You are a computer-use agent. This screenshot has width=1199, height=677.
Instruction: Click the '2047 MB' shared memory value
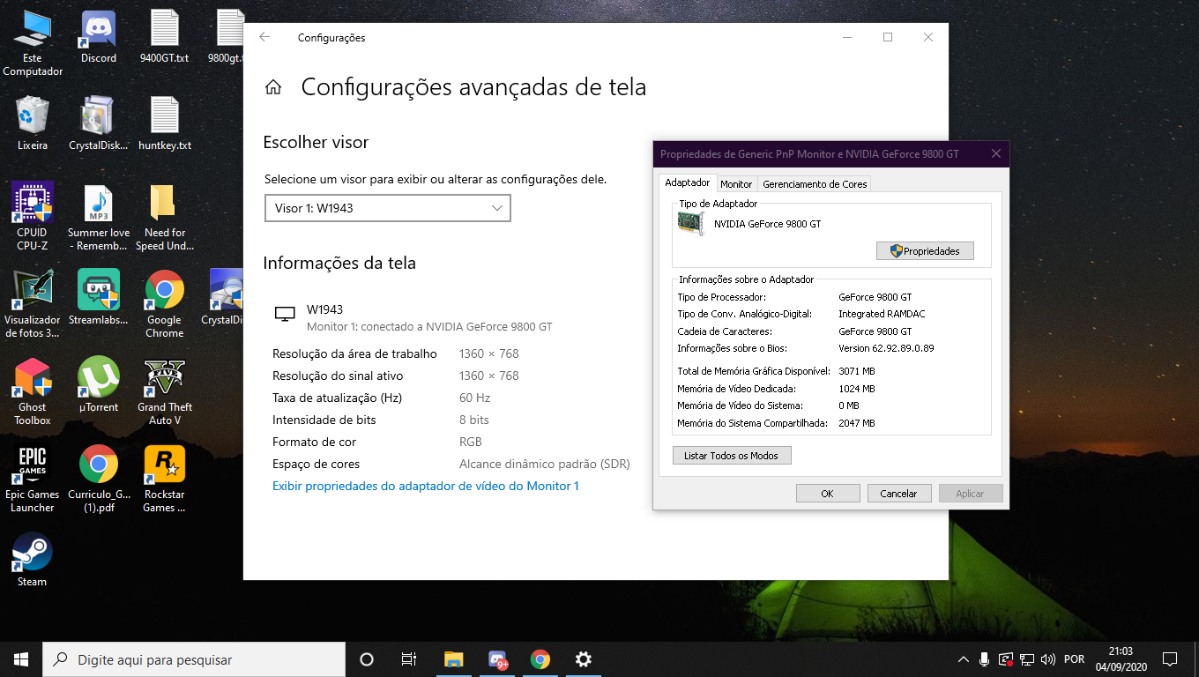click(x=857, y=423)
